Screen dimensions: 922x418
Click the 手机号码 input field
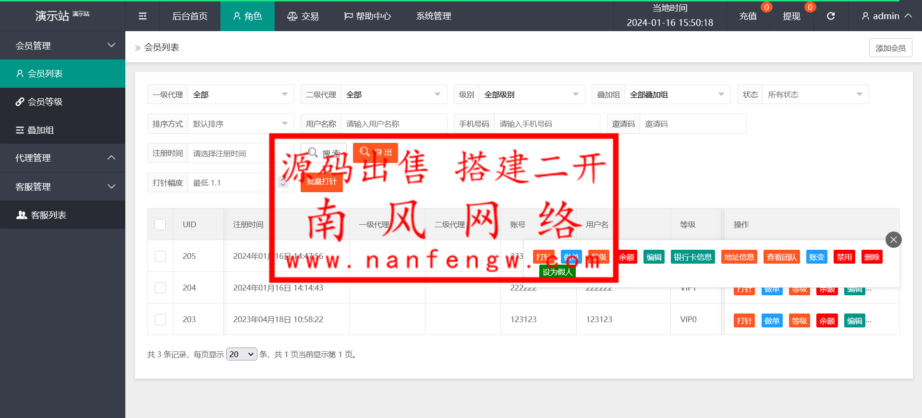point(546,124)
